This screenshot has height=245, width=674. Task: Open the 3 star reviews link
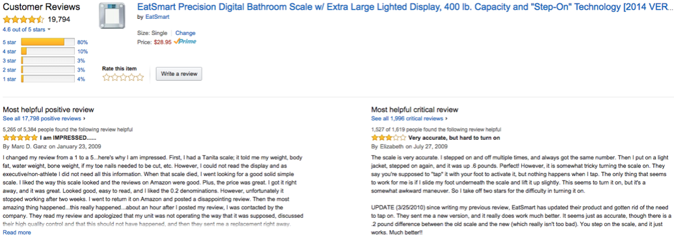(9, 61)
